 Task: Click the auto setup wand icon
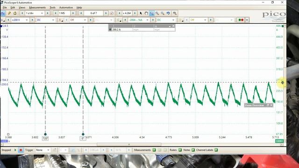pos(9,14)
